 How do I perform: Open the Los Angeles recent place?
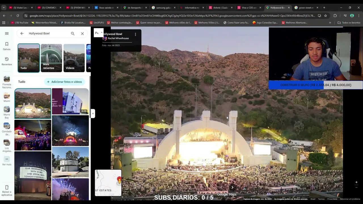coord(7,145)
